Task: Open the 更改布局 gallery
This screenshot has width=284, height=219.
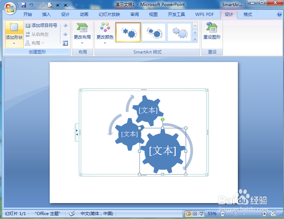Action: (x=82, y=34)
